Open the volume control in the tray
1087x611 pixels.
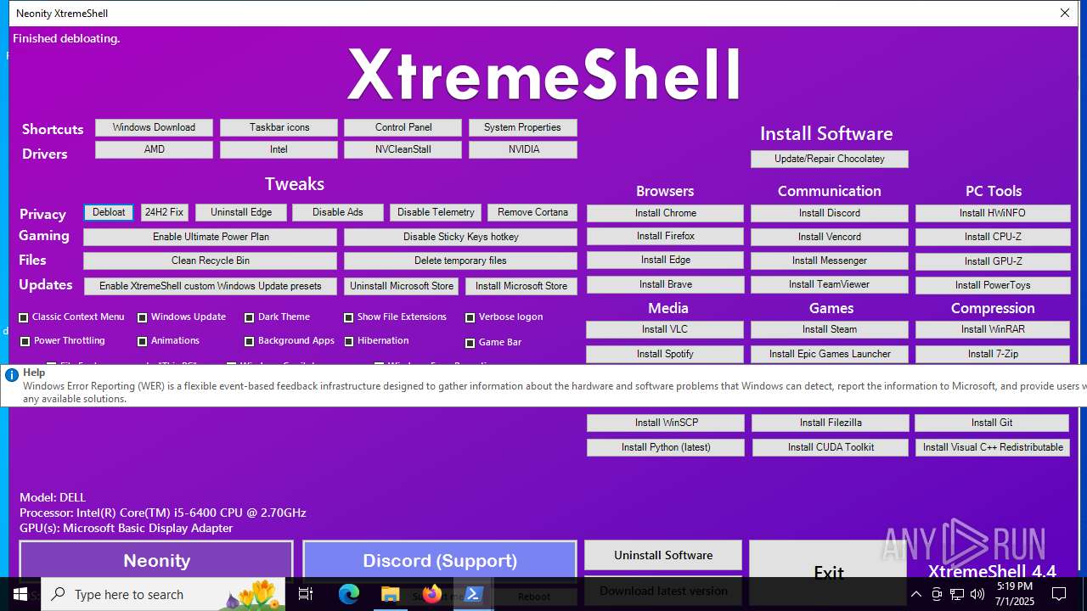click(x=977, y=594)
